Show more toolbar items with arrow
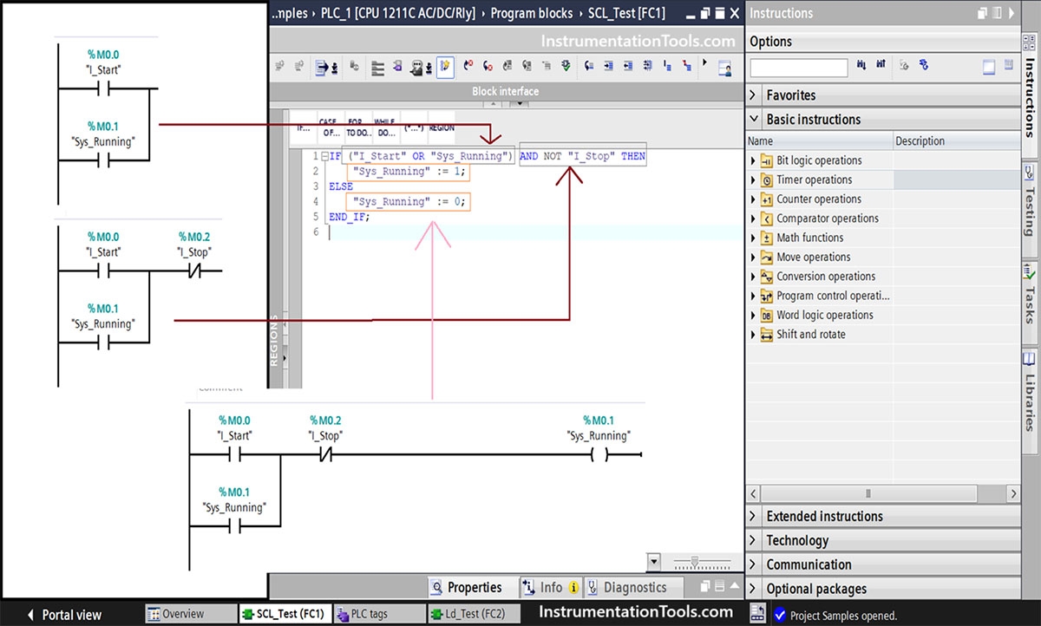 tap(705, 62)
